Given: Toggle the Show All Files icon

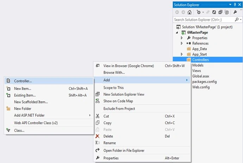Looking at the screenshot, I should coord(227,12).
